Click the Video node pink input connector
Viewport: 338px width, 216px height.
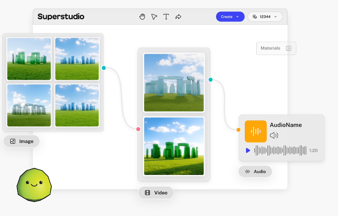[138, 129]
